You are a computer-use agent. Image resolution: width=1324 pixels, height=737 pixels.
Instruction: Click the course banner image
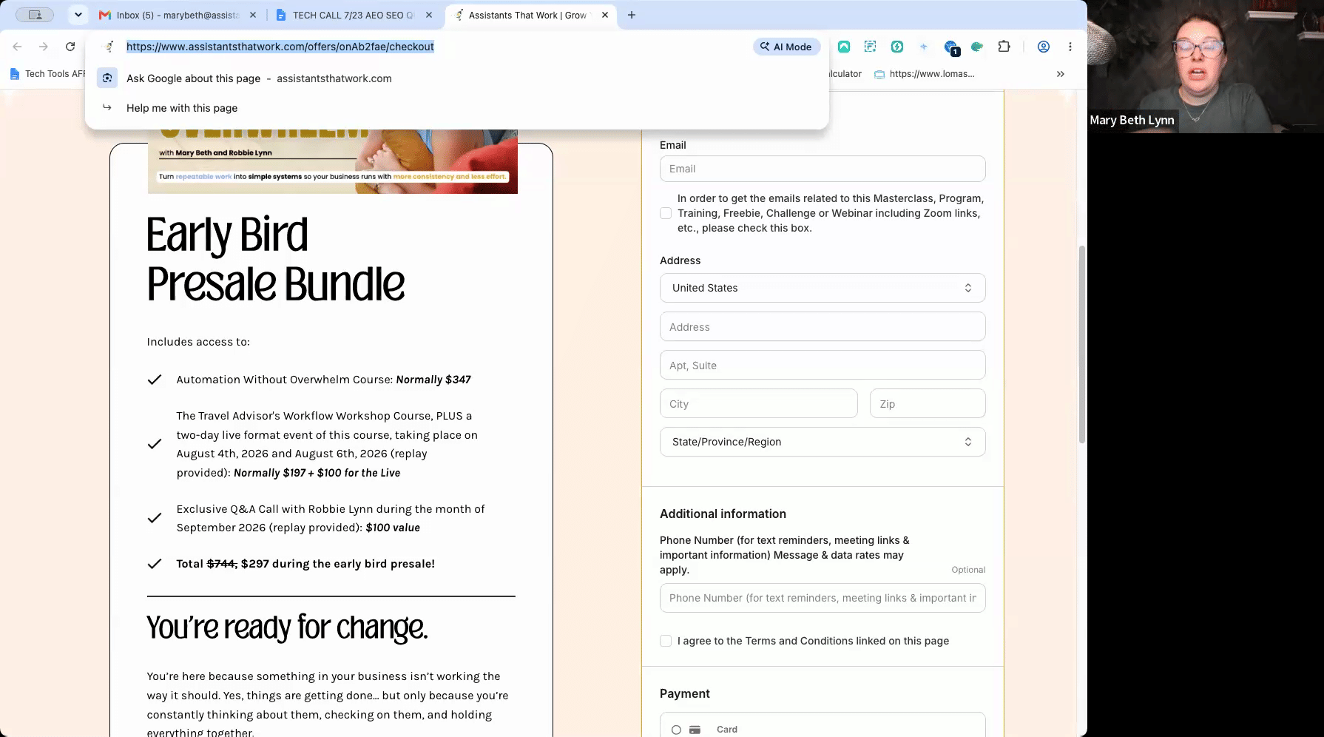point(333,161)
